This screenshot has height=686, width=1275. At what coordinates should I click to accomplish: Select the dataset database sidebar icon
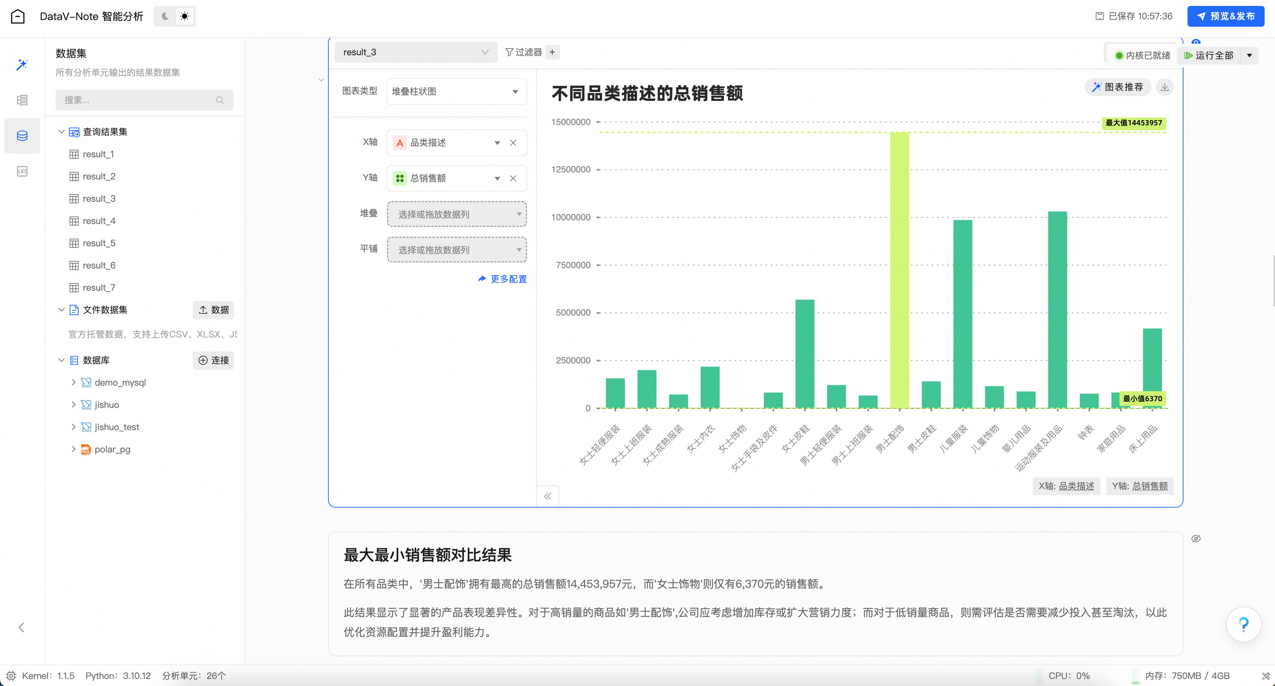[22, 136]
